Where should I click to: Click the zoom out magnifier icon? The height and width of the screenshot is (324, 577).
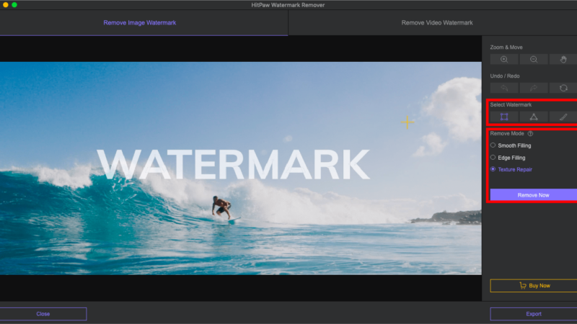[x=534, y=60]
